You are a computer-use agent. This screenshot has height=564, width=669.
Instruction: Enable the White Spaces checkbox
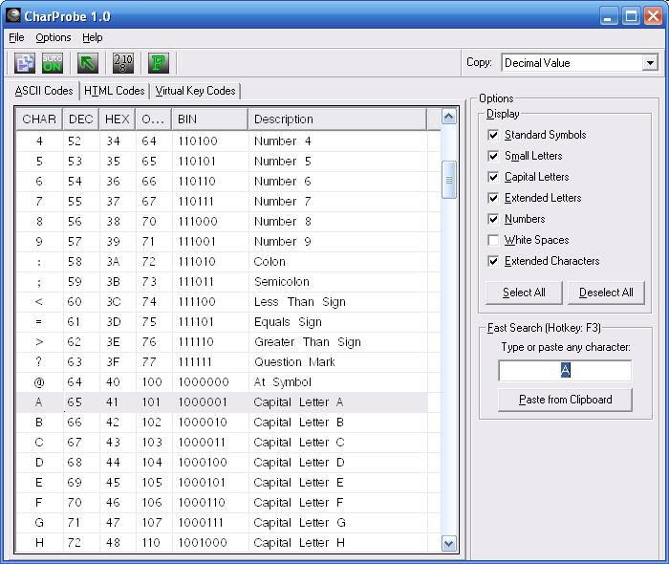point(493,240)
